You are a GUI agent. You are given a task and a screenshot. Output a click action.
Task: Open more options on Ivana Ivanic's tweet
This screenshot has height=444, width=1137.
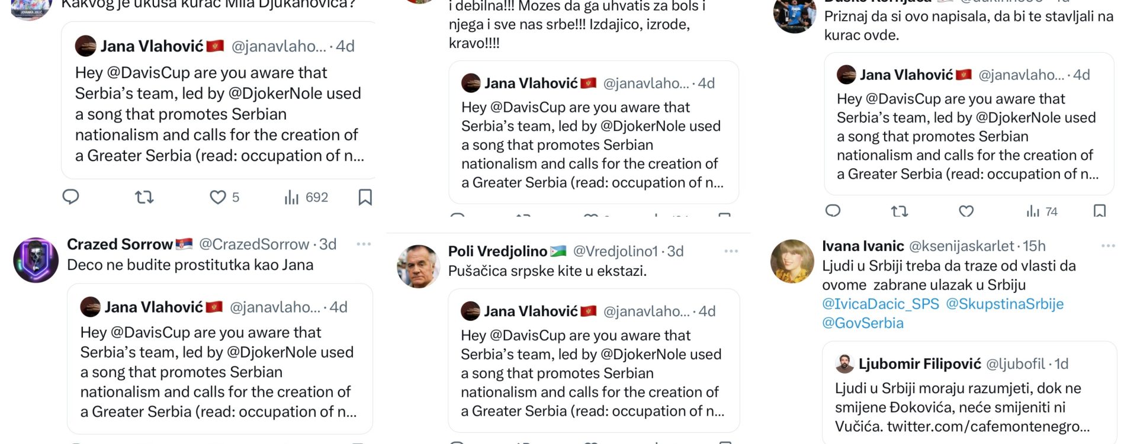[x=1108, y=246]
